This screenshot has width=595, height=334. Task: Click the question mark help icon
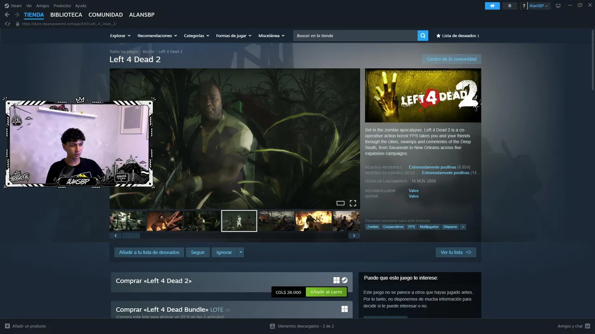[524, 6]
